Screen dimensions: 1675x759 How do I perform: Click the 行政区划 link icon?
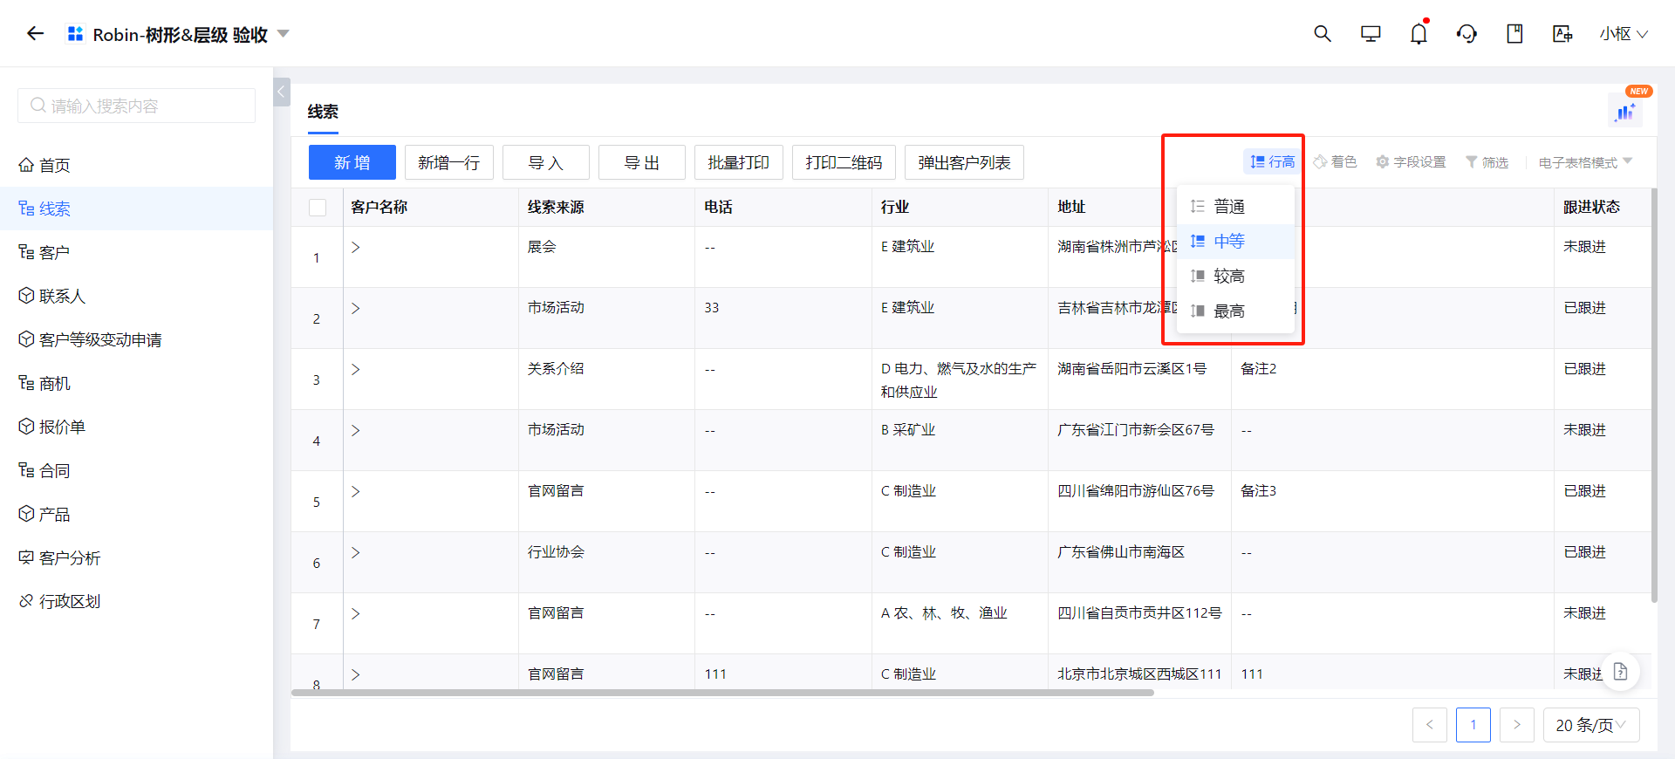click(26, 601)
